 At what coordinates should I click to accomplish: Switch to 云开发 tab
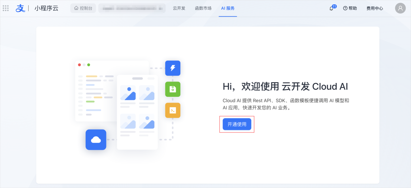point(179,8)
